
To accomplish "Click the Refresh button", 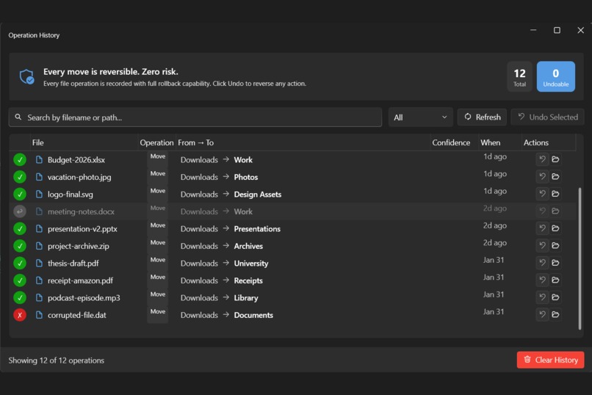I will pyautogui.click(x=482, y=117).
